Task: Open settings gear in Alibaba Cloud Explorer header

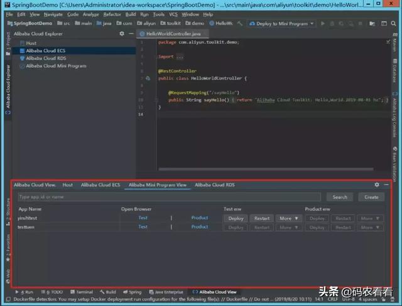Action: click(x=122, y=33)
